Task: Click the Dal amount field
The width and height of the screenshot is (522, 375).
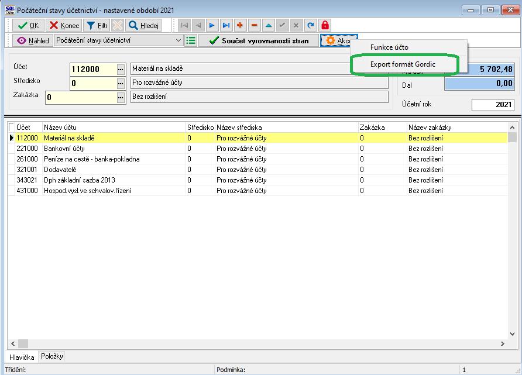Action: click(x=479, y=83)
